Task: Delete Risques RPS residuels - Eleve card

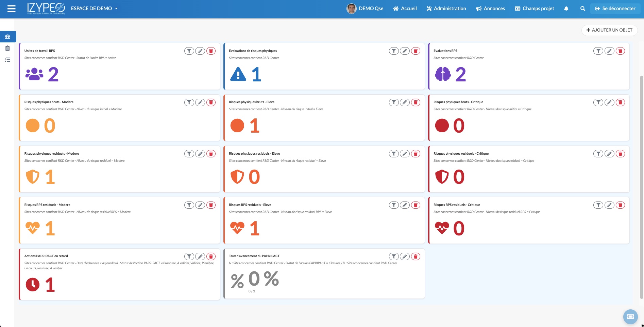Action: click(x=416, y=205)
